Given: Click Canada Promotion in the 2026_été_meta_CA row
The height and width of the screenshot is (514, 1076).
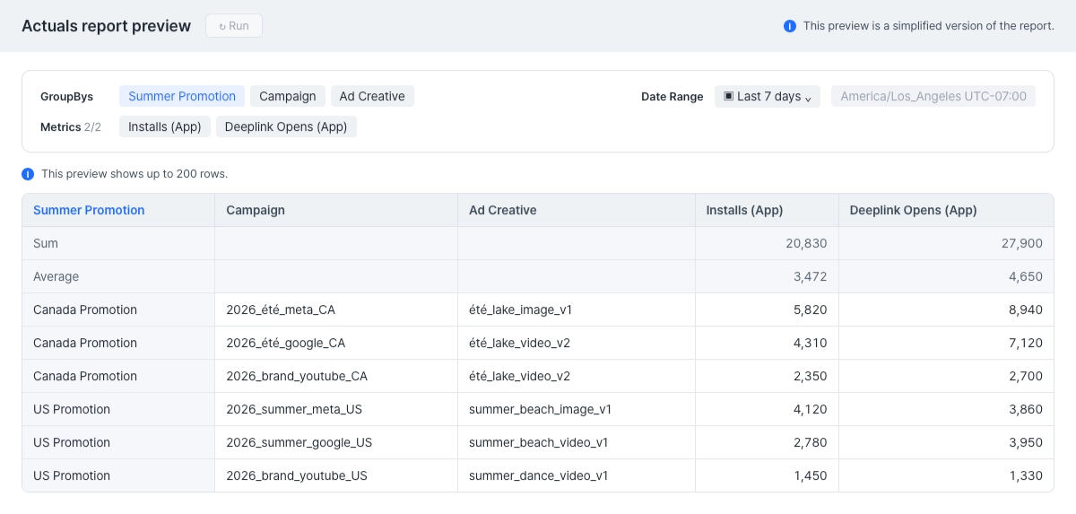Looking at the screenshot, I should 85,309.
